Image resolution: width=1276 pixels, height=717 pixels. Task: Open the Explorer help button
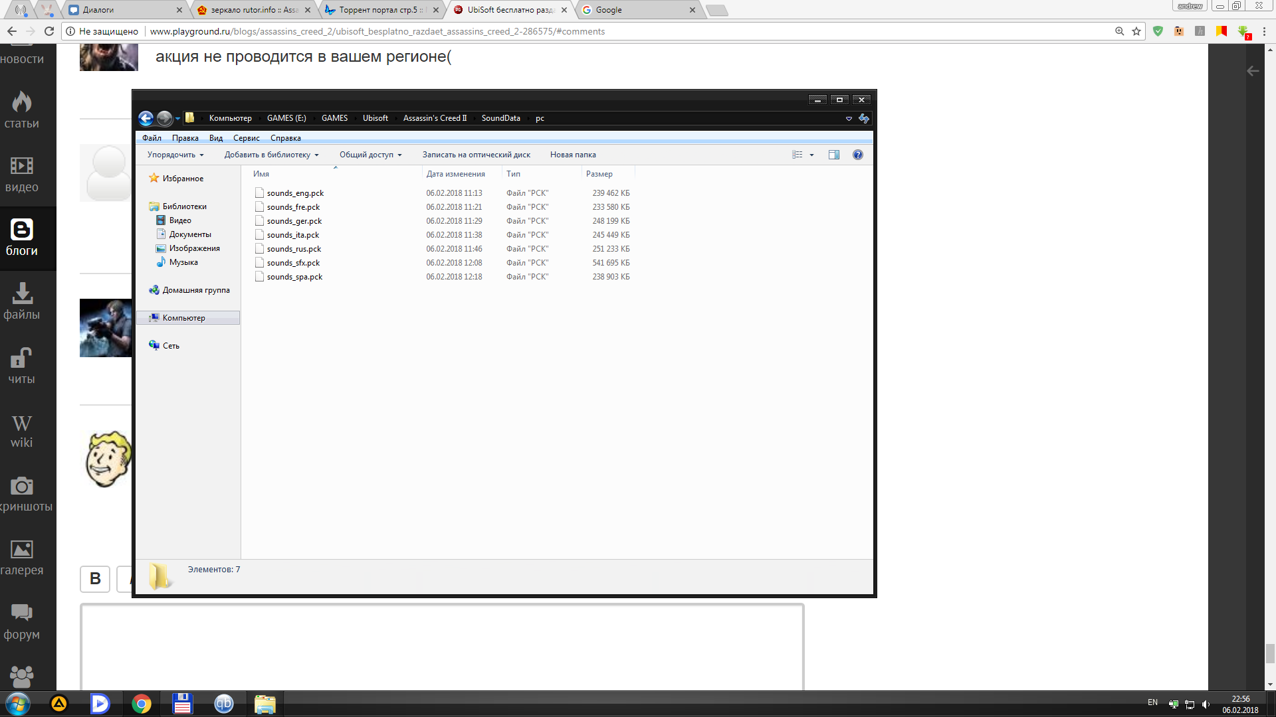click(x=858, y=155)
